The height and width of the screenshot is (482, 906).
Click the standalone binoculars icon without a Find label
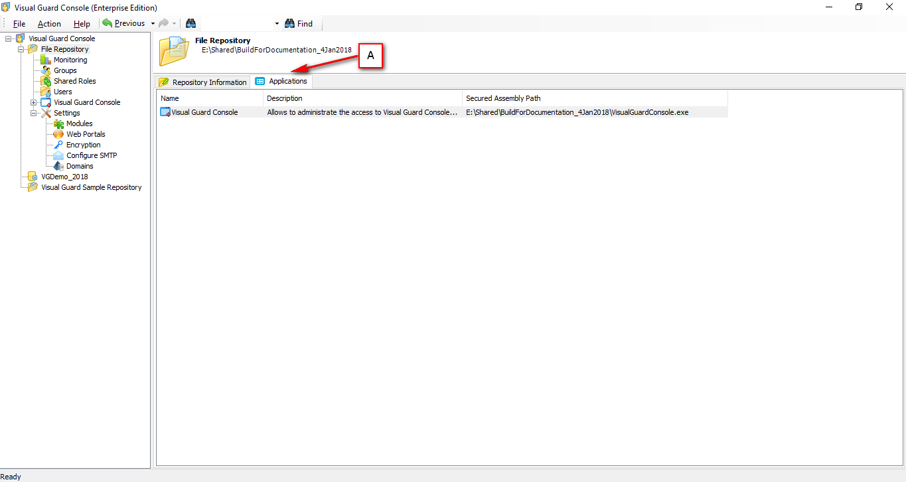(190, 23)
